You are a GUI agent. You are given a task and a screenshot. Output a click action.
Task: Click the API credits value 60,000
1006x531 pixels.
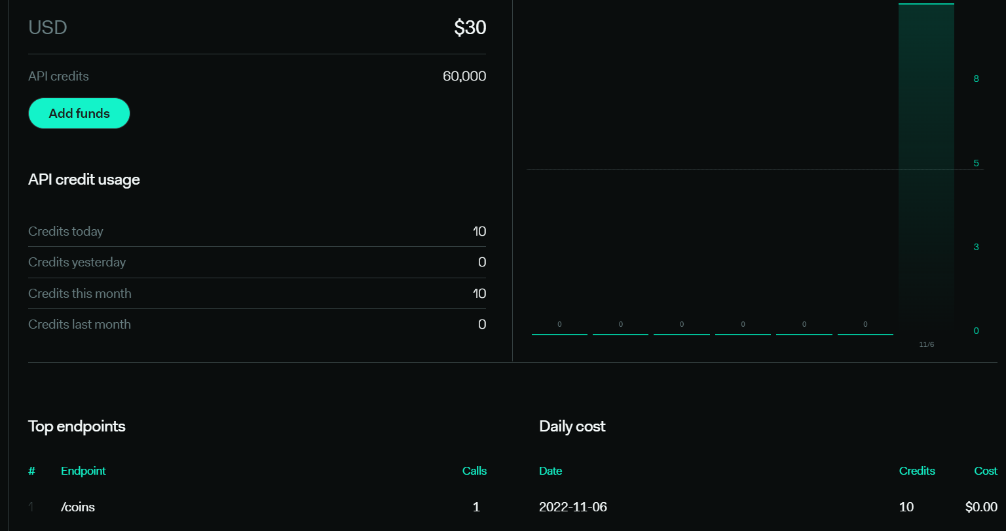tap(464, 76)
